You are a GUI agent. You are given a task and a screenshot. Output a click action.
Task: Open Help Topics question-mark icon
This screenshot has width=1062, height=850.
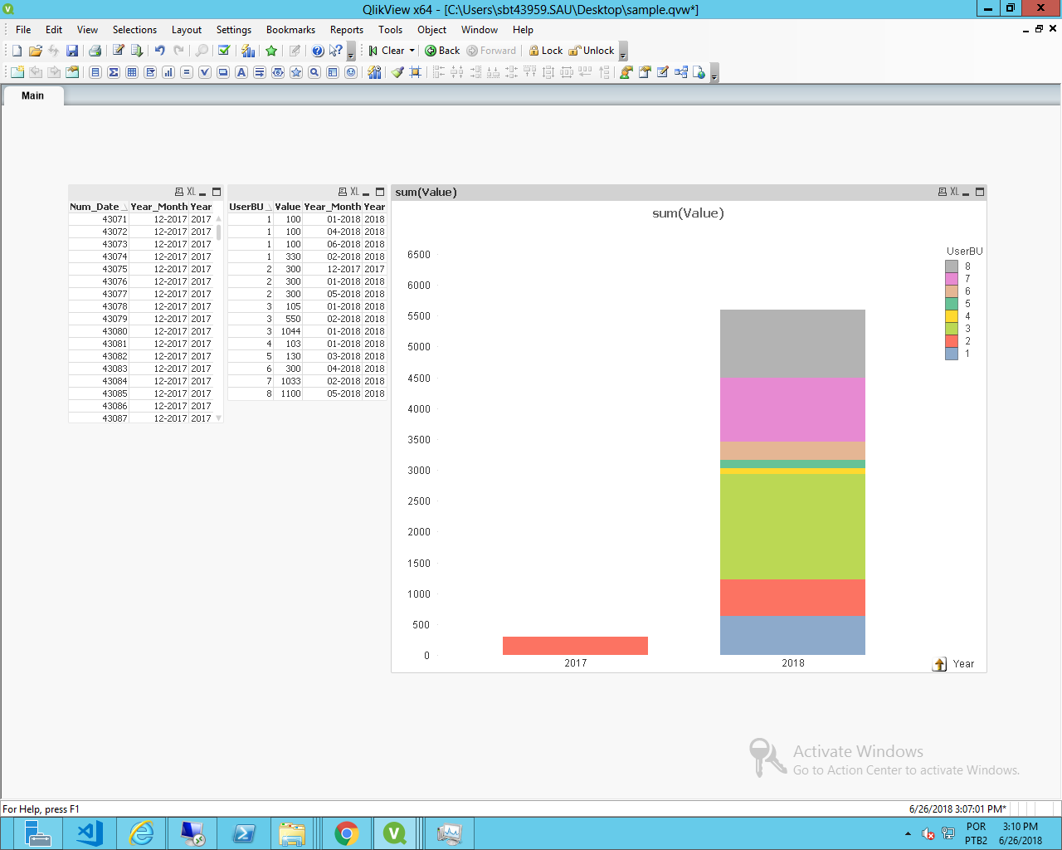tap(318, 51)
